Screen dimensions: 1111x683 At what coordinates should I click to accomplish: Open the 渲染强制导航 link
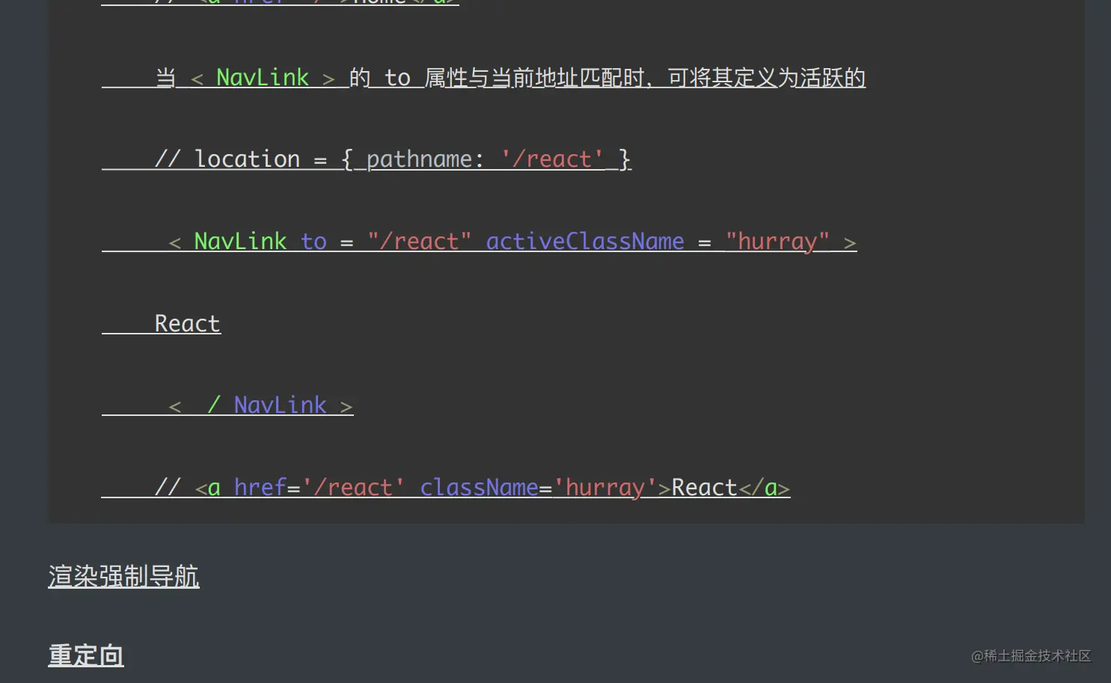[123, 577]
